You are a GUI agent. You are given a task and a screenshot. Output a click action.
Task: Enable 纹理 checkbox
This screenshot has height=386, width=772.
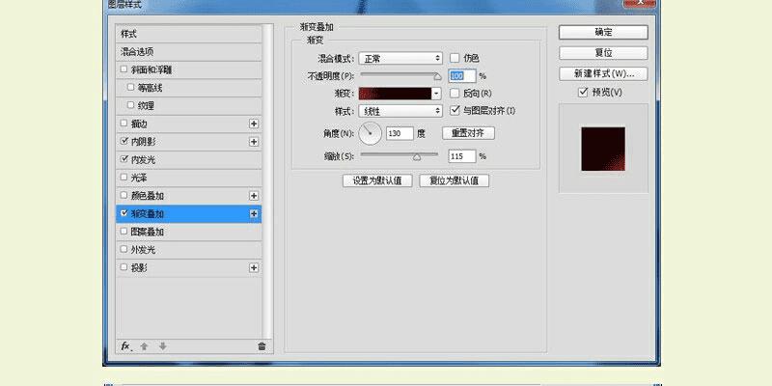coord(130,105)
